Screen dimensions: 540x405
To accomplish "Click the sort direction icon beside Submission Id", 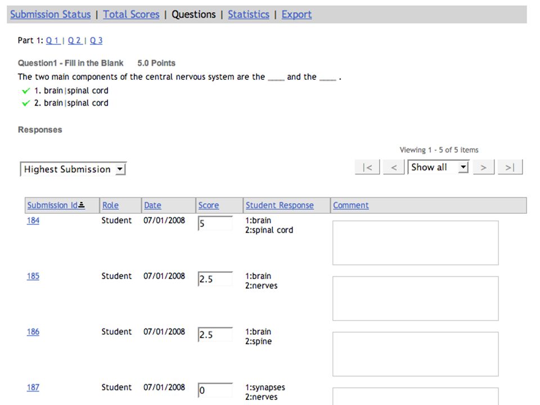I will coord(82,205).
